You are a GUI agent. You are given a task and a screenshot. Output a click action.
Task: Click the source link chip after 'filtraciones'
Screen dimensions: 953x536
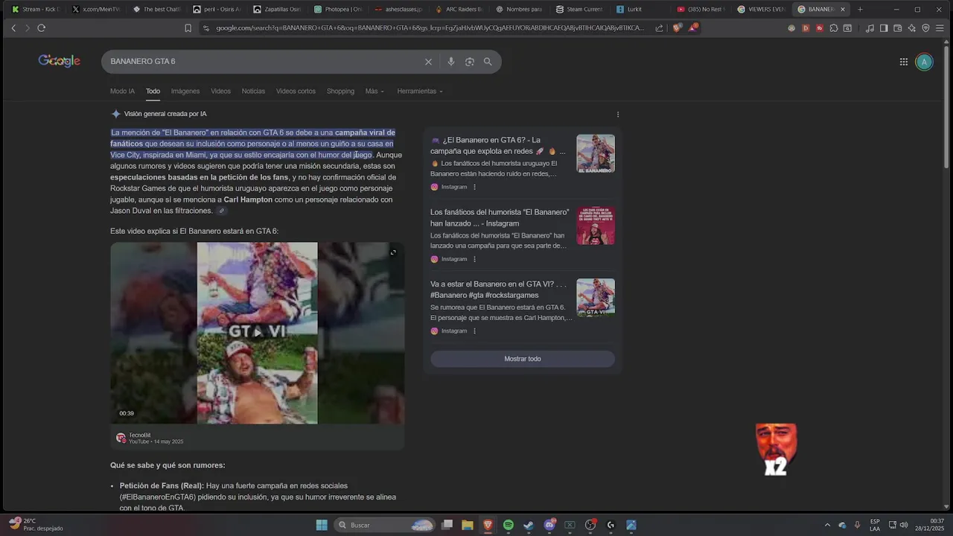(x=221, y=211)
